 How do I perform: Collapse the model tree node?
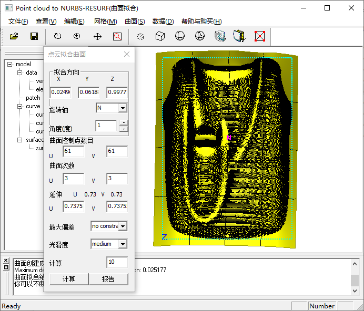[x=9, y=64]
